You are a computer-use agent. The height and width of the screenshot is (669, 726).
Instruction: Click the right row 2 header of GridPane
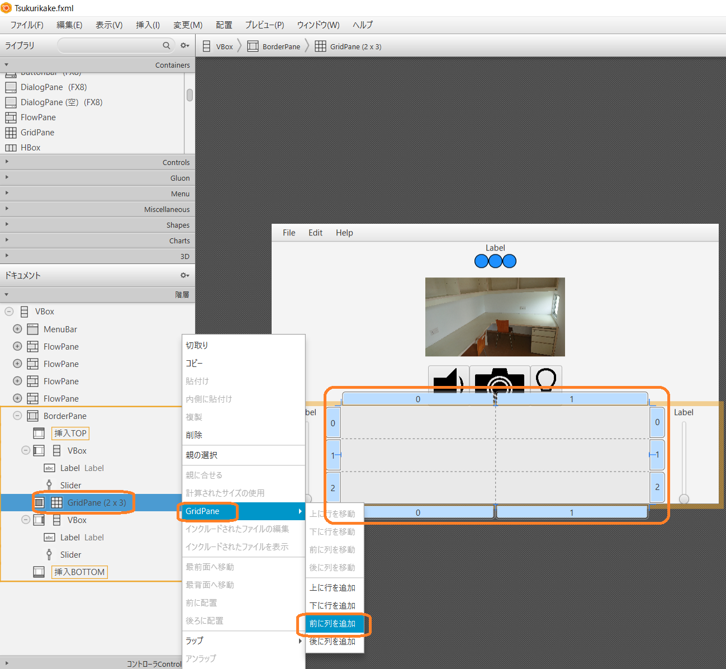pyautogui.click(x=657, y=487)
